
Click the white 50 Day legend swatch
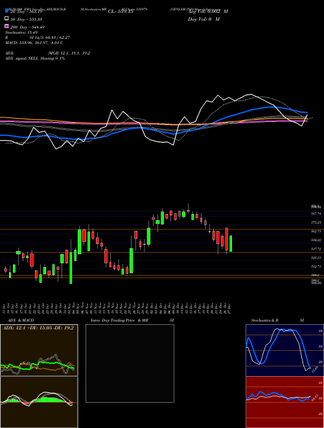(6, 19)
